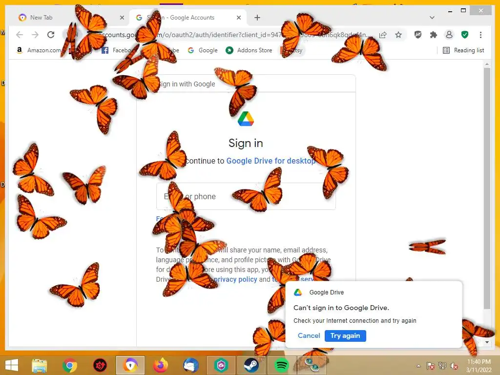Open the browser three-dot menu
This screenshot has width=500, height=375.
[480, 35]
